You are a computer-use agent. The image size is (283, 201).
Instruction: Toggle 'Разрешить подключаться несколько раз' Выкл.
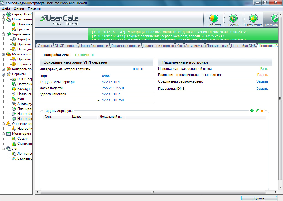(263, 75)
